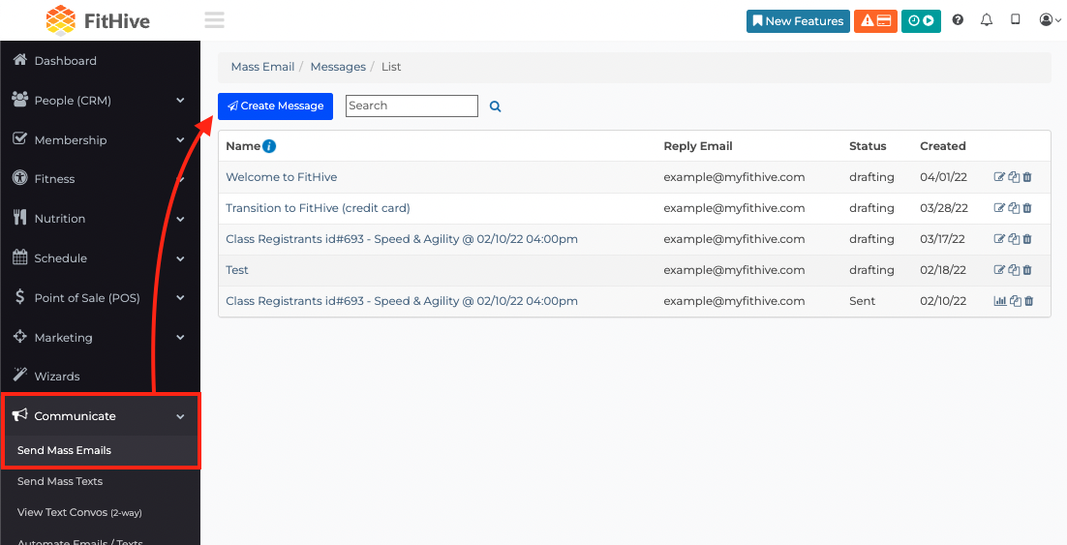Click the orange billing warning icon

(x=875, y=21)
